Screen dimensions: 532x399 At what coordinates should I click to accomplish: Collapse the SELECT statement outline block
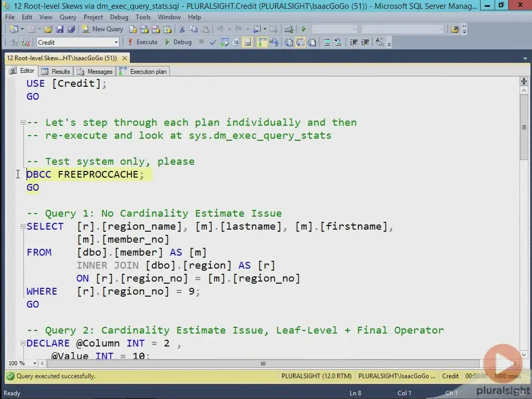pyautogui.click(x=23, y=227)
